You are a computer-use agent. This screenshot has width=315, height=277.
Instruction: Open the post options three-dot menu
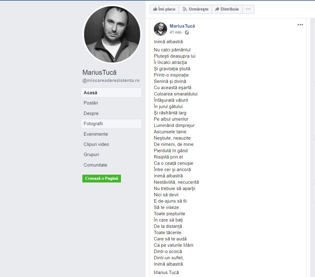[300, 25]
